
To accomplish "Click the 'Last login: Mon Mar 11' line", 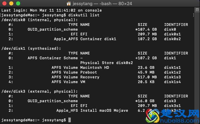I will click(x=52, y=10).
